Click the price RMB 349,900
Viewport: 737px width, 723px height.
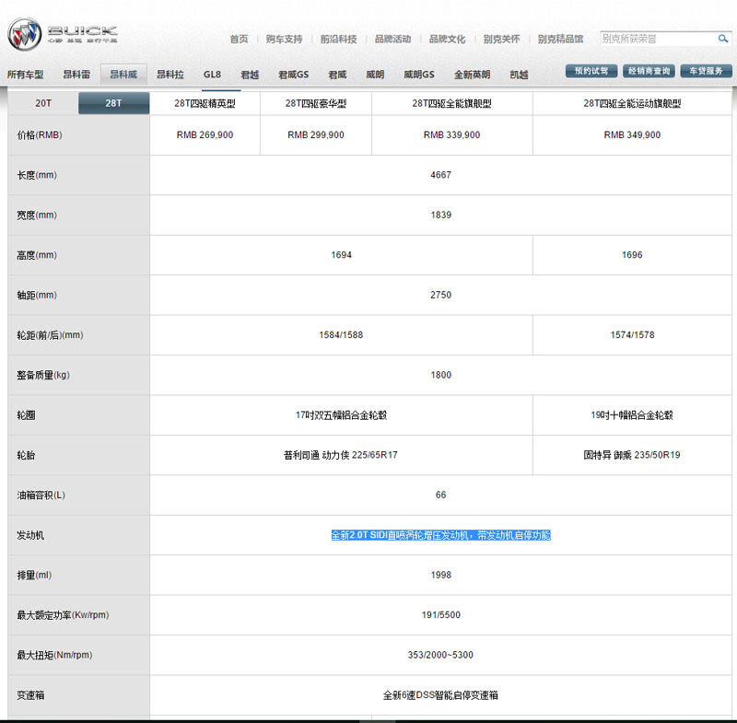pyautogui.click(x=632, y=134)
